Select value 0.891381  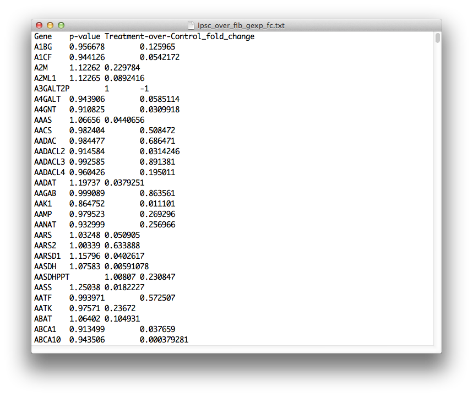(157, 162)
